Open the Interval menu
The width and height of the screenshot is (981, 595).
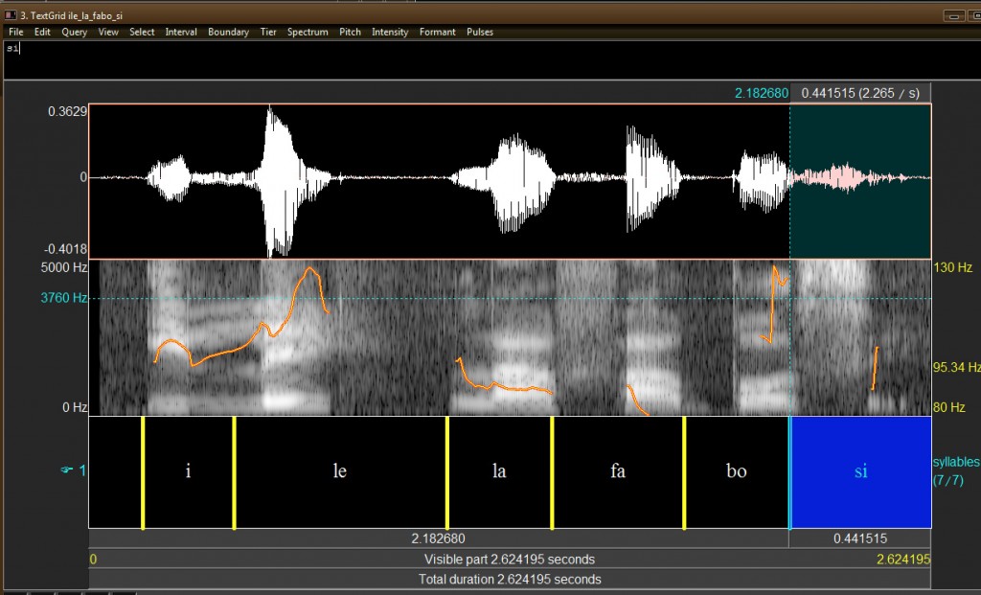pyautogui.click(x=181, y=32)
